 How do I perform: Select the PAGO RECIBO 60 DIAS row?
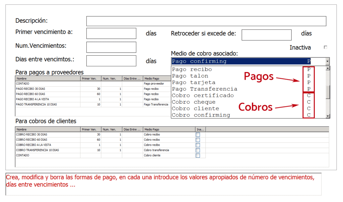(x=47, y=94)
